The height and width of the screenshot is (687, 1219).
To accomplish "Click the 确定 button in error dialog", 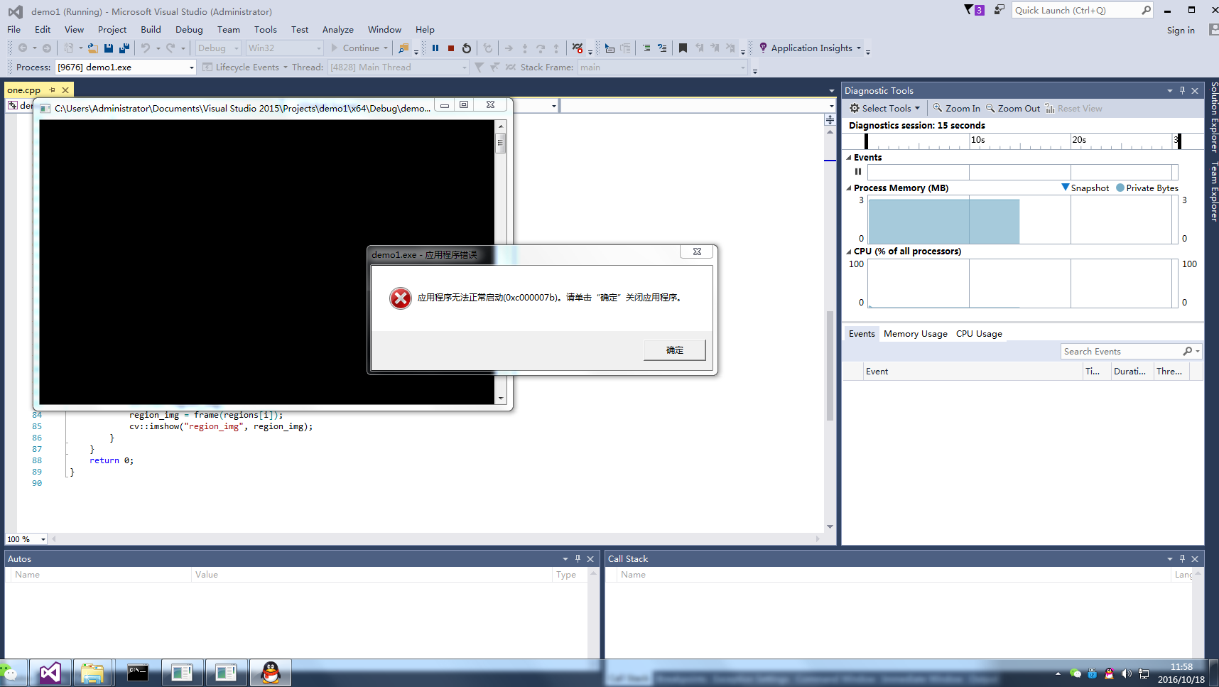I will coord(675,350).
